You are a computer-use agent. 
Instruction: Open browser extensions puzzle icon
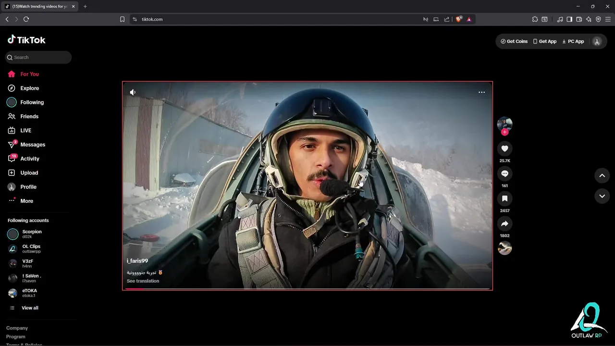(535, 19)
